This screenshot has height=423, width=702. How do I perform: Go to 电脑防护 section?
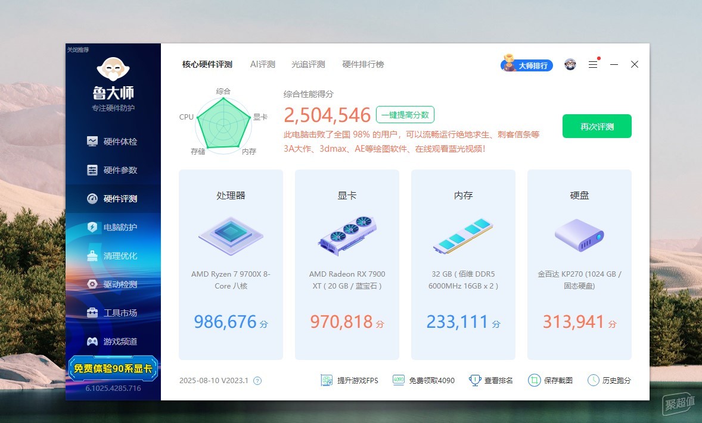[x=113, y=228]
